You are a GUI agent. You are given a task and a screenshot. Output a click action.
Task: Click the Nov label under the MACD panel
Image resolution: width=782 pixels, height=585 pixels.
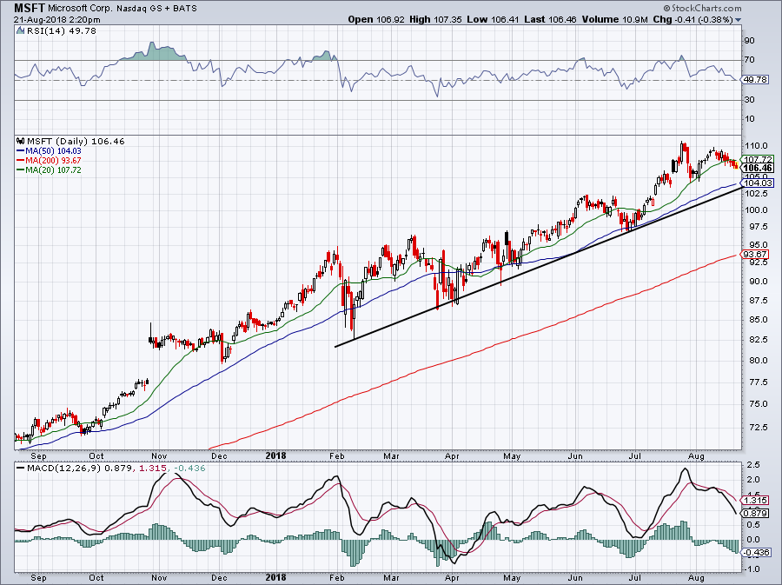point(159,578)
